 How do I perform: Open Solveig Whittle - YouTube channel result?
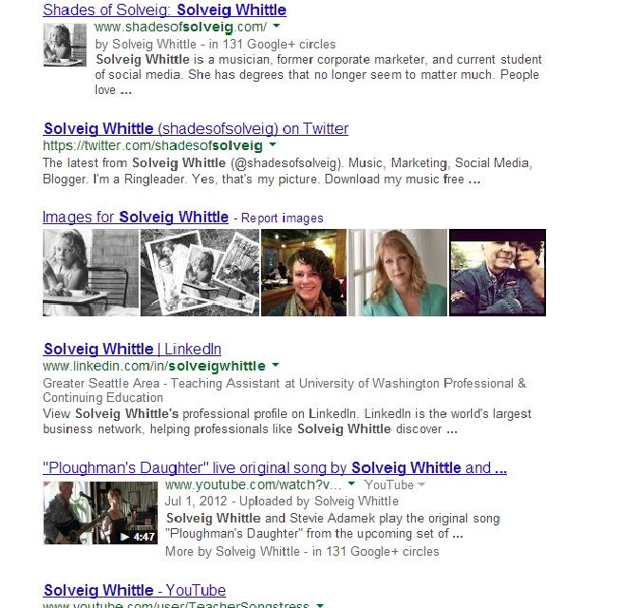pyautogui.click(x=134, y=590)
